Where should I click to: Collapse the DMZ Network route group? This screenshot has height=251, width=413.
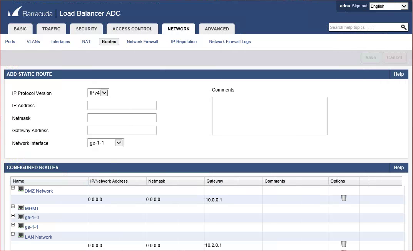coord(13,188)
